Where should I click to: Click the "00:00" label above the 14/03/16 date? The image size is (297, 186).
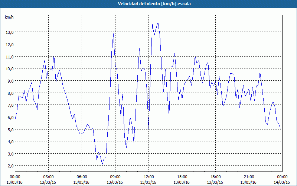pyautogui.click(x=282, y=177)
